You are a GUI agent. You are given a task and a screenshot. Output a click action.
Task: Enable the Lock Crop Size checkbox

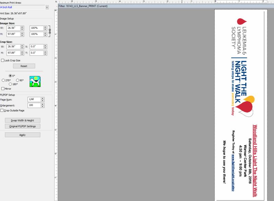[3, 60]
